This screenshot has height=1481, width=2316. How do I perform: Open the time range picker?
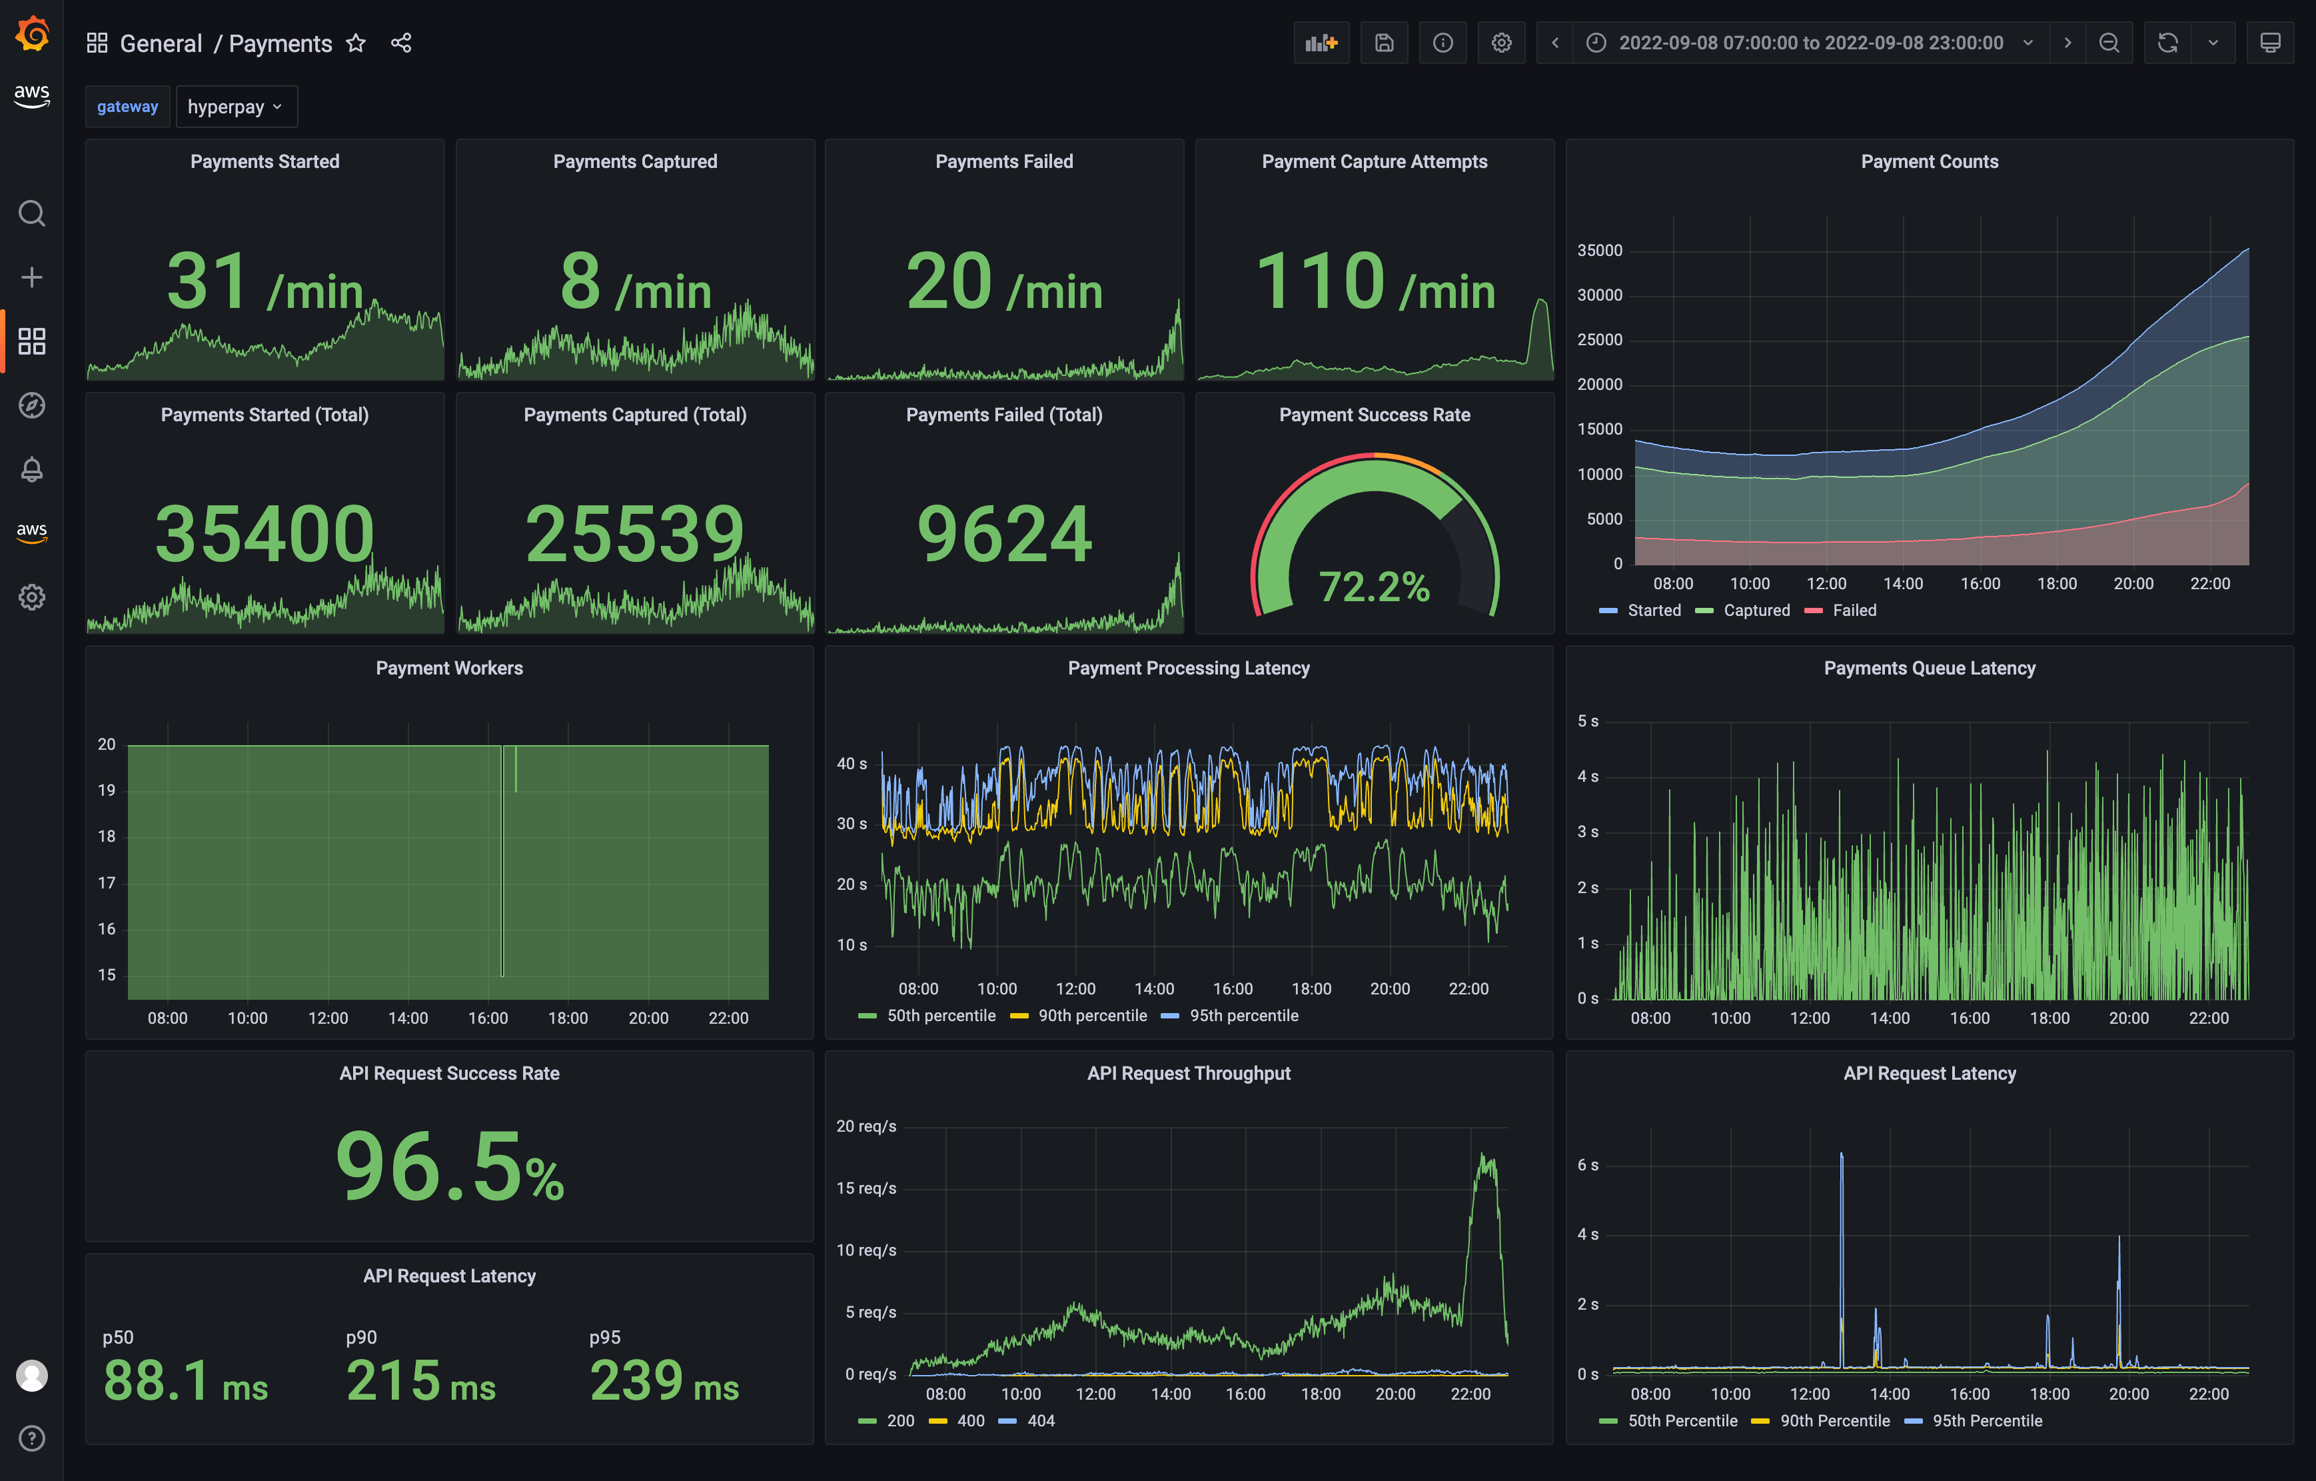(1811, 43)
